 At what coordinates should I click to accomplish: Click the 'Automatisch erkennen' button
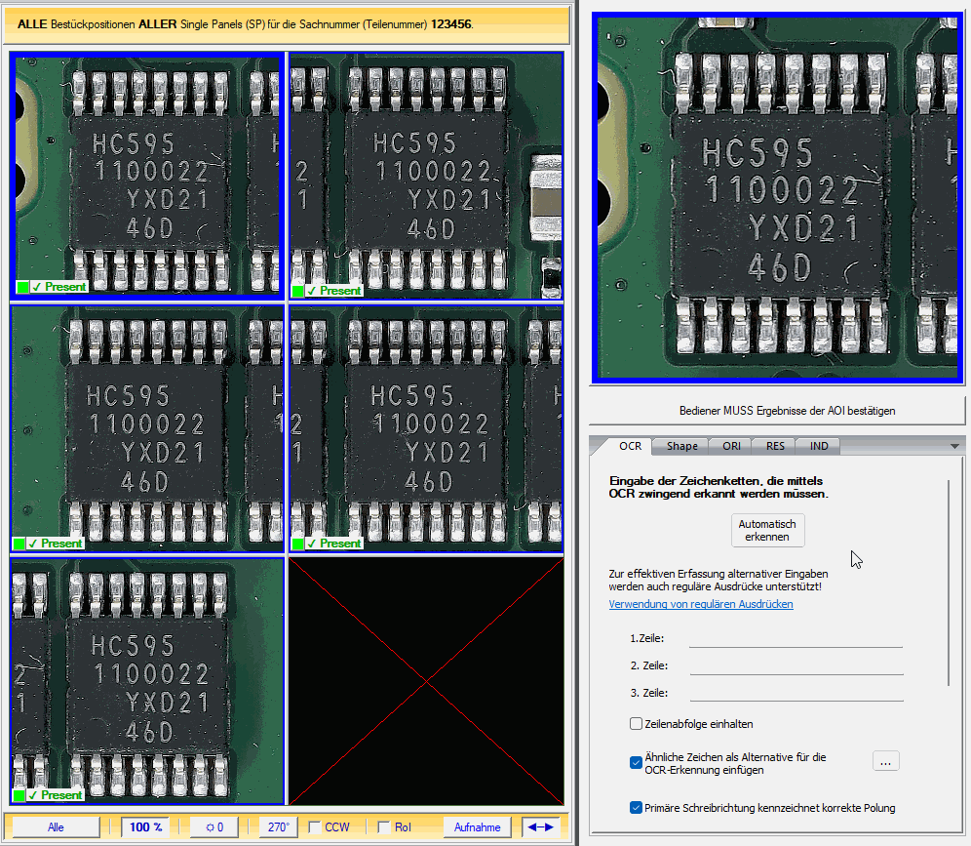(x=767, y=531)
